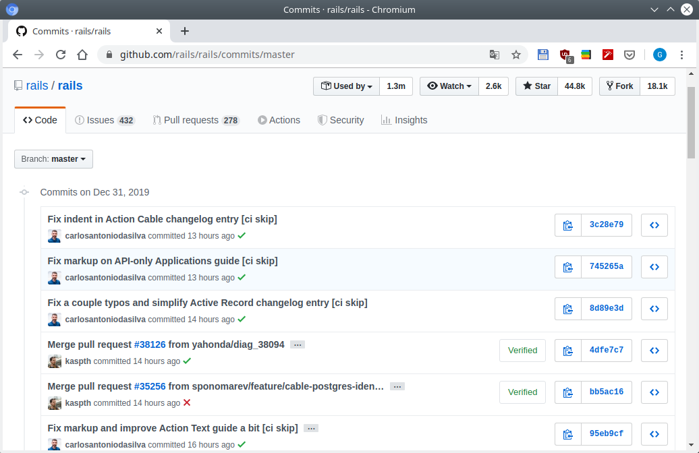This screenshot has width=699, height=453.
Task: Open the Actions tab
Action: (279, 120)
